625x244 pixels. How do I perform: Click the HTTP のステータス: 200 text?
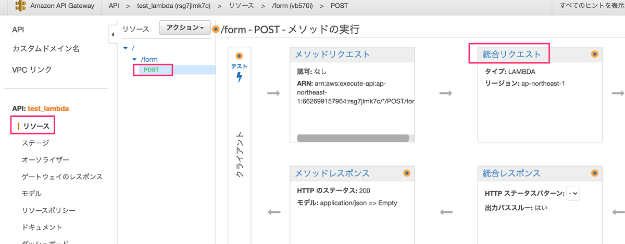[334, 191]
